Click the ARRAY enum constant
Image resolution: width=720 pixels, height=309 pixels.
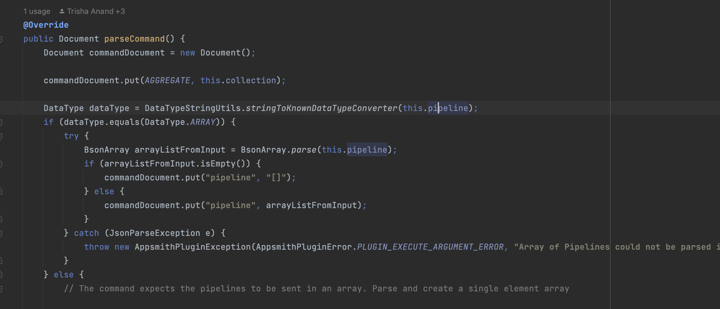203,122
